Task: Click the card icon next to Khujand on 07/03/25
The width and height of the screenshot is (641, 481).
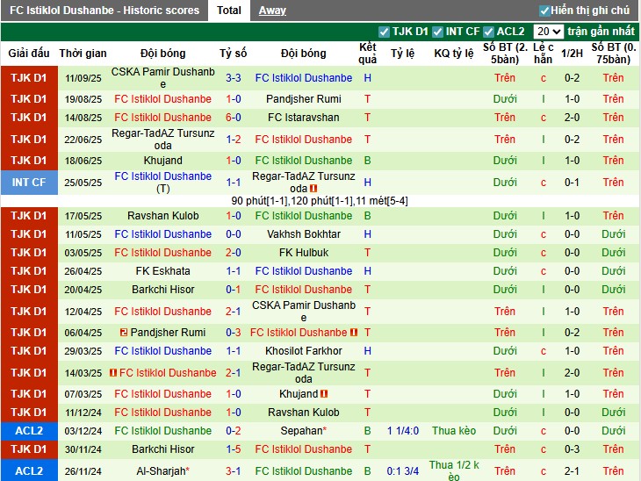Action: pos(324,394)
